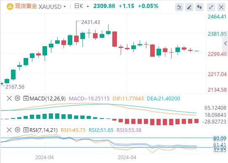Open the 日K timeframe dropdown

[x=87, y=7]
